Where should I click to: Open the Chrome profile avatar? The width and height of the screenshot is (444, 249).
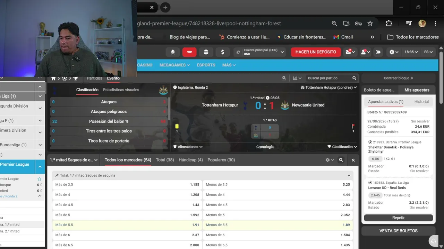click(422, 24)
